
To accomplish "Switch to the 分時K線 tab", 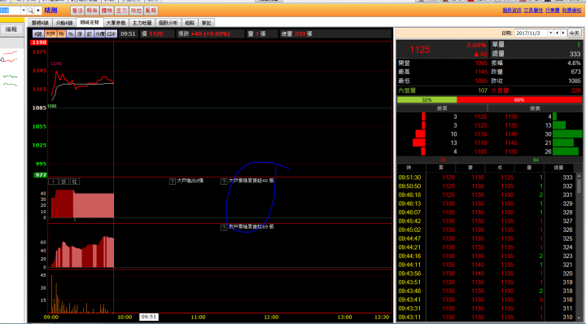I will coord(64,23).
